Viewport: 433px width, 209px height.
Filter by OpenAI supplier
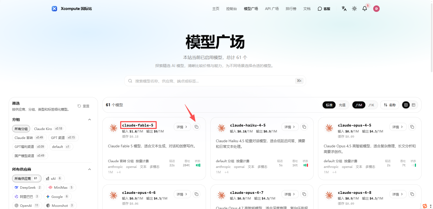point(27,205)
